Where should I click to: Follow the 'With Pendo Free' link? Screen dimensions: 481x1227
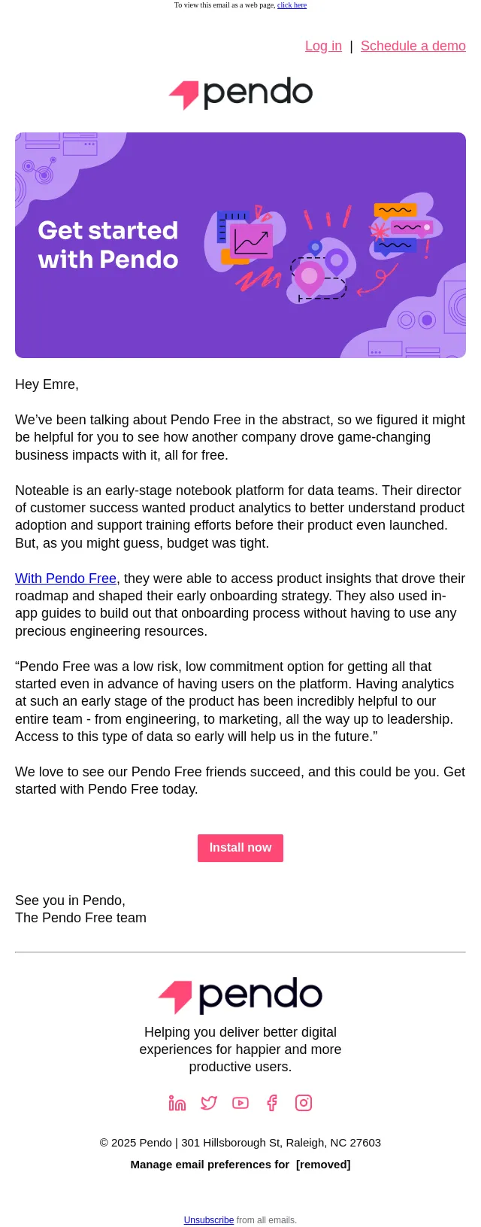point(65,579)
